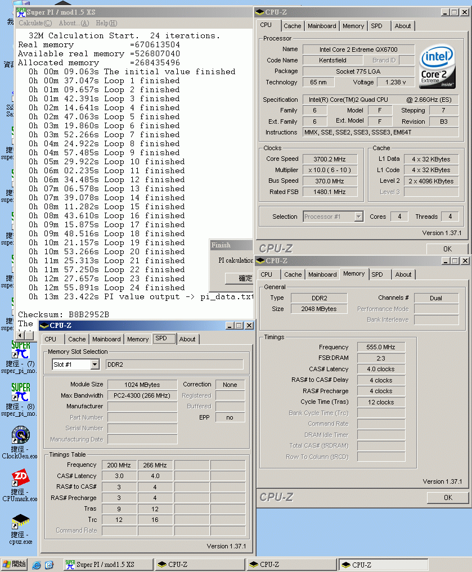The image size is (472, 572).
Task: Switch to Mainboard tab in top CPU-Z window
Action: [x=322, y=26]
